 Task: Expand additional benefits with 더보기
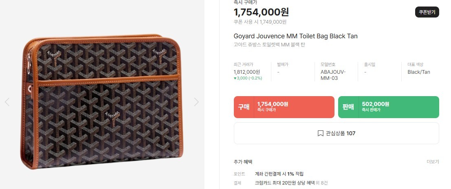(433, 162)
